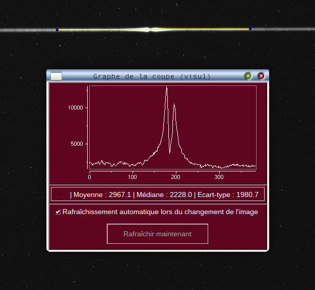315x290 pixels.
Task: Click the 5000 label on the vertical axis
Action: [76, 144]
